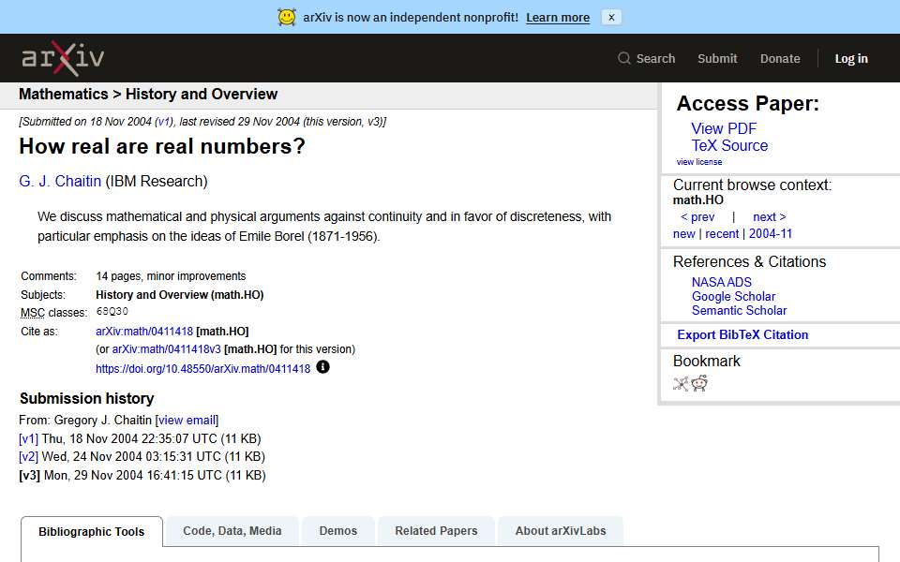The image size is (900, 562).
Task: Switch to the Related Papers tab
Action: click(x=436, y=531)
